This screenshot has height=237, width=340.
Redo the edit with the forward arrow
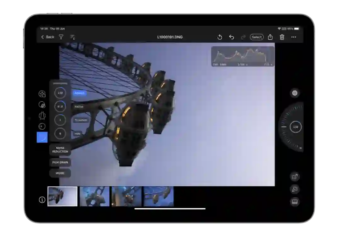pyautogui.click(x=243, y=37)
